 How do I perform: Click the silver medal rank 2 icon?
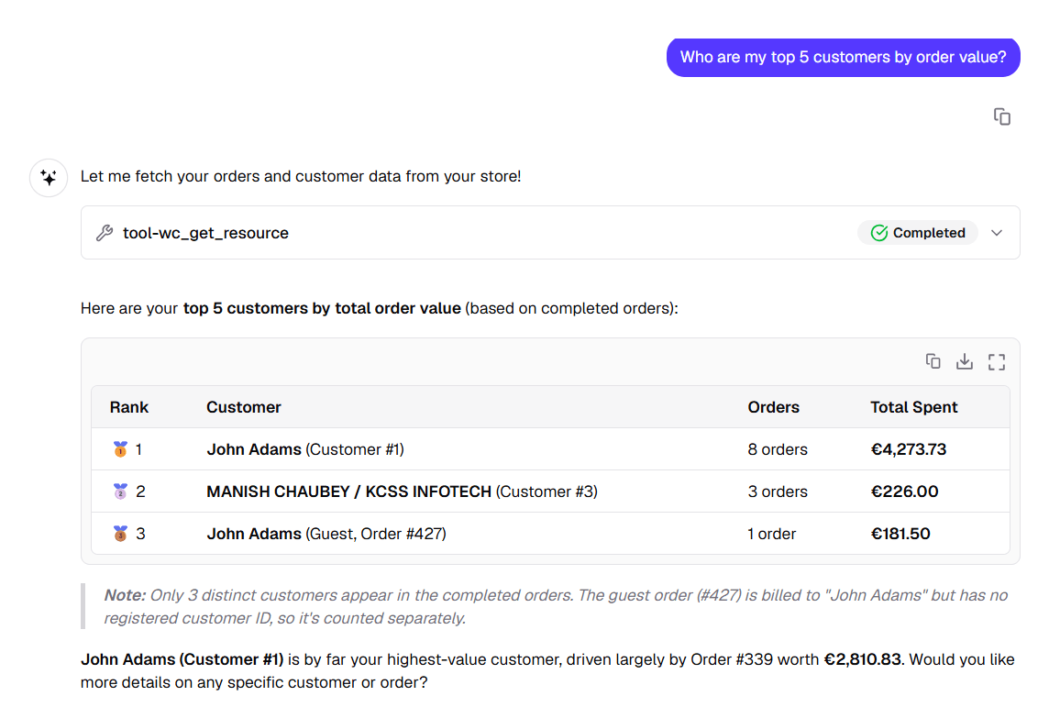(x=120, y=492)
